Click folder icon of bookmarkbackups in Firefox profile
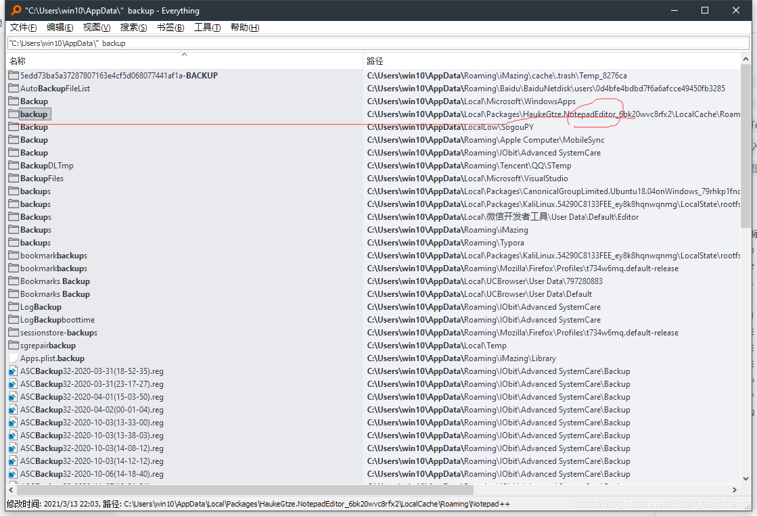The width and height of the screenshot is (757, 516). point(14,268)
